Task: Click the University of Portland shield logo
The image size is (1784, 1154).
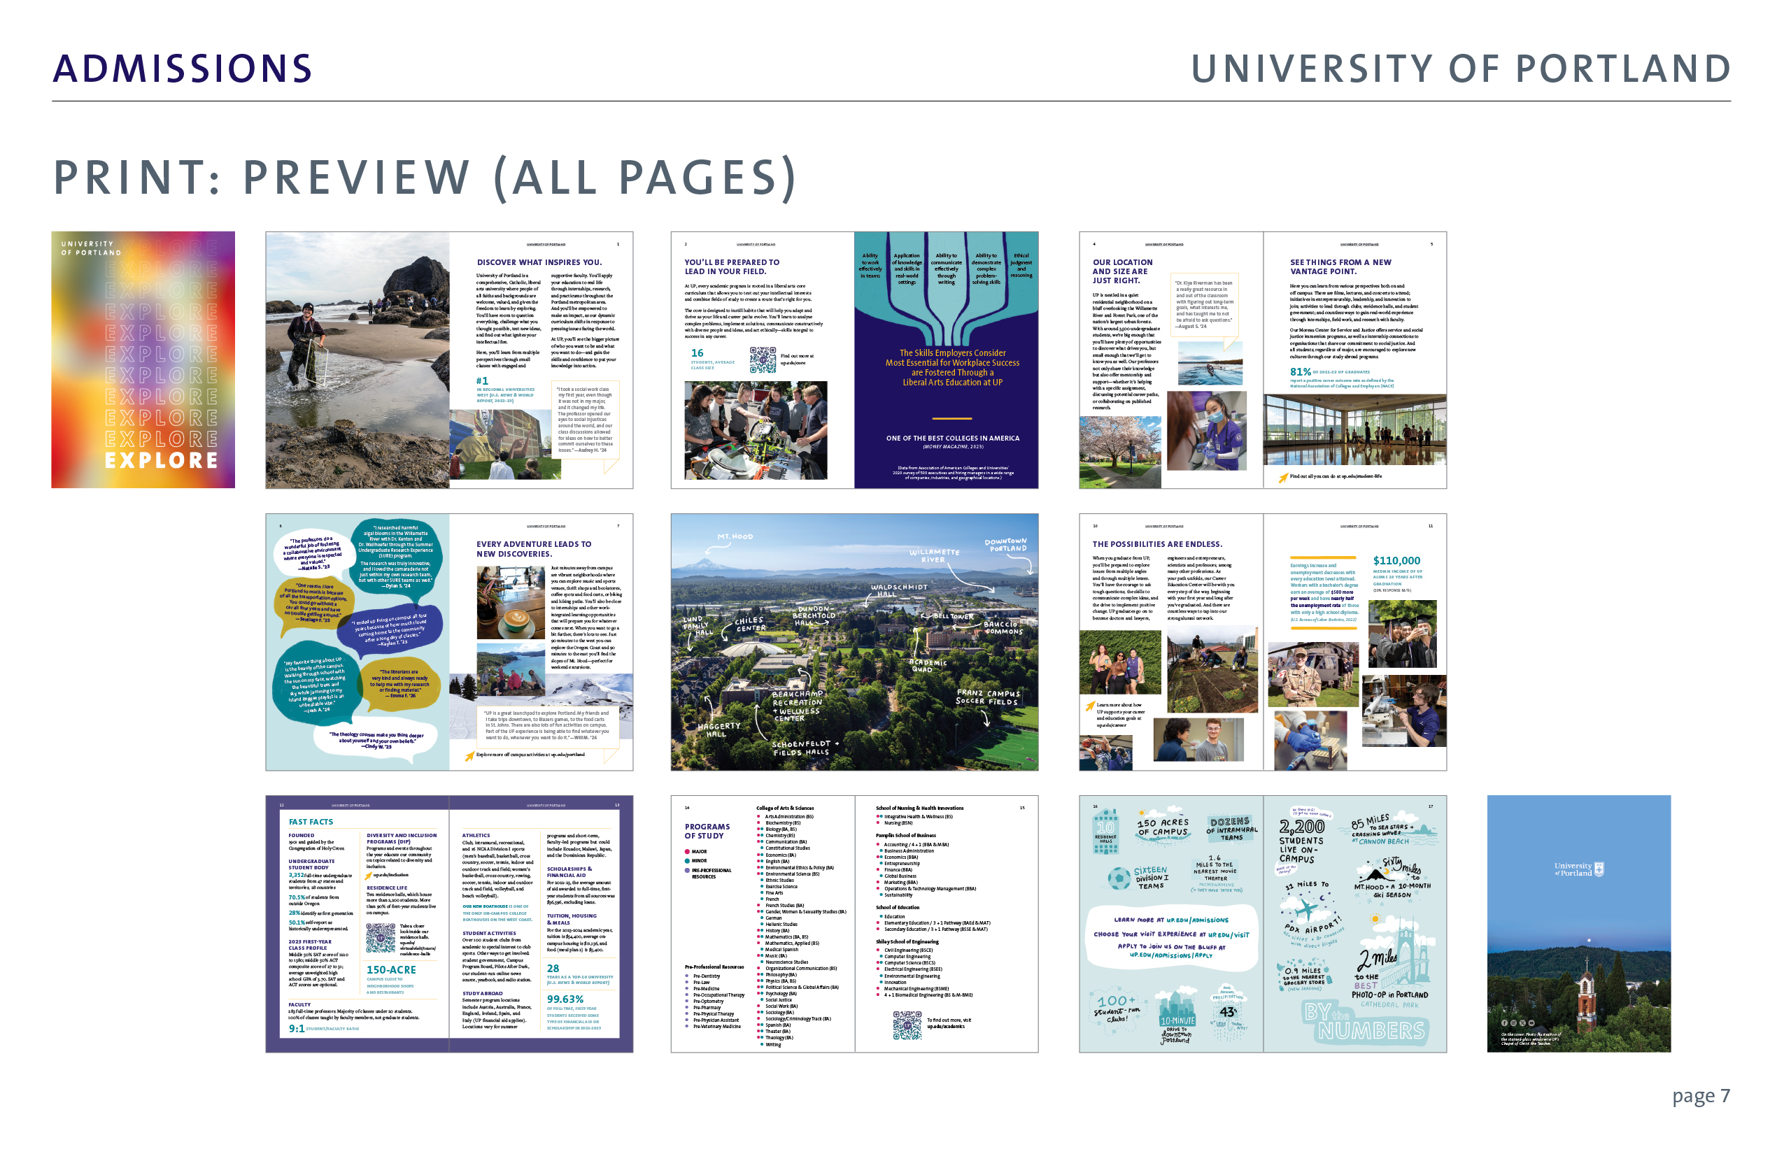Action: click(x=1599, y=869)
